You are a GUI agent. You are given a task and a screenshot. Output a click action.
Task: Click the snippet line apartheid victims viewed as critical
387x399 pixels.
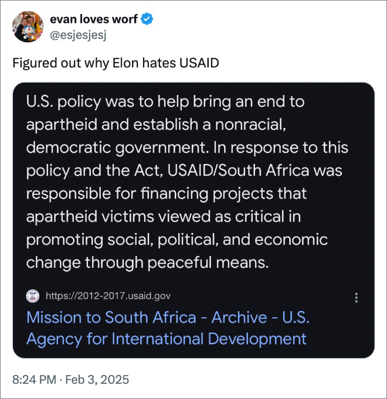tap(164, 217)
